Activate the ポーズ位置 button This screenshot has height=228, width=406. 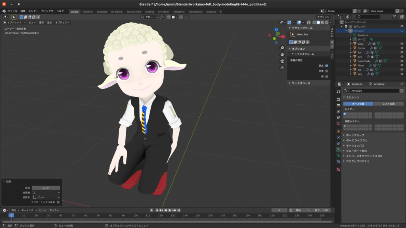tap(359, 104)
